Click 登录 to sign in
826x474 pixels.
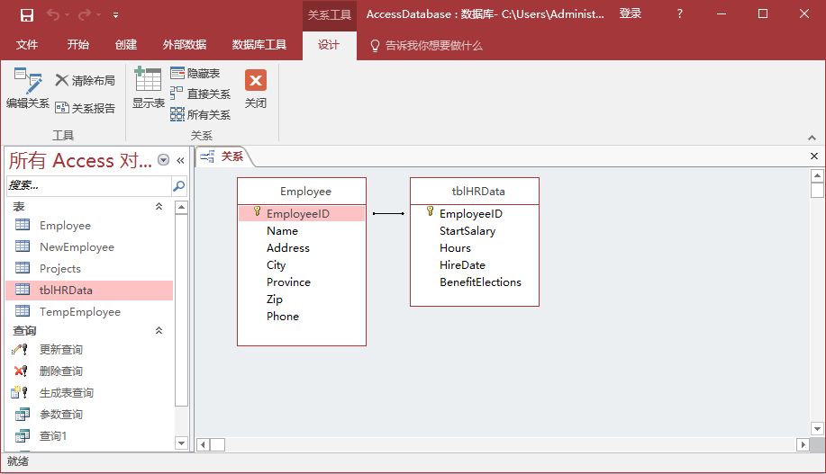(x=631, y=14)
